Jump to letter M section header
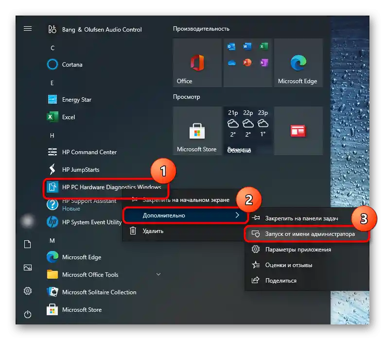Screen dimensions: 385x340 [52, 241]
